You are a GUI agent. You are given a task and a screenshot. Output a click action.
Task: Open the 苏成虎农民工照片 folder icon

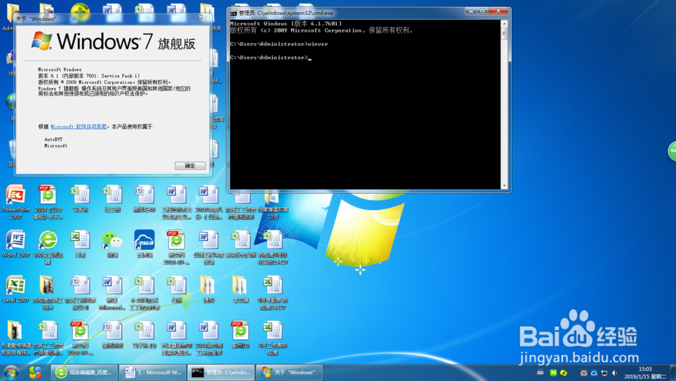pyautogui.click(x=48, y=292)
